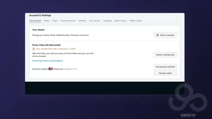Screen dimensions: 212x119
Task: Click the Mastercard logo icon
Action: [x=50, y=69]
